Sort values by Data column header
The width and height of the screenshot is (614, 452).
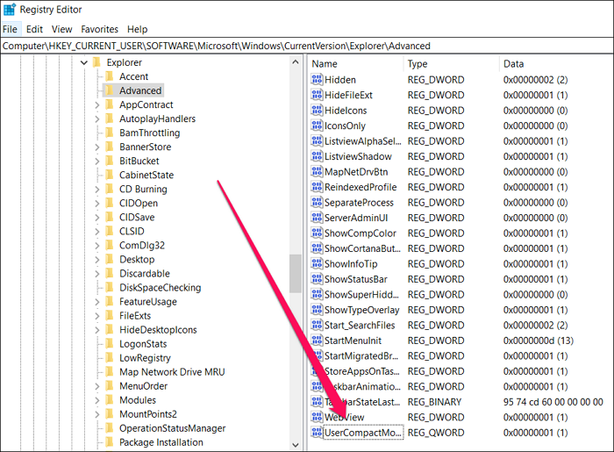coord(556,64)
